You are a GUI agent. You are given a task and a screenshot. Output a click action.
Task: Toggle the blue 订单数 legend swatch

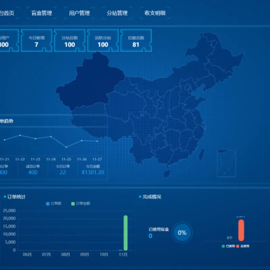48,204
